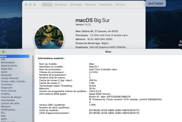Screen dimensions: 182x122
Task: Select ATA in the sidebar
Action: point(3,59)
